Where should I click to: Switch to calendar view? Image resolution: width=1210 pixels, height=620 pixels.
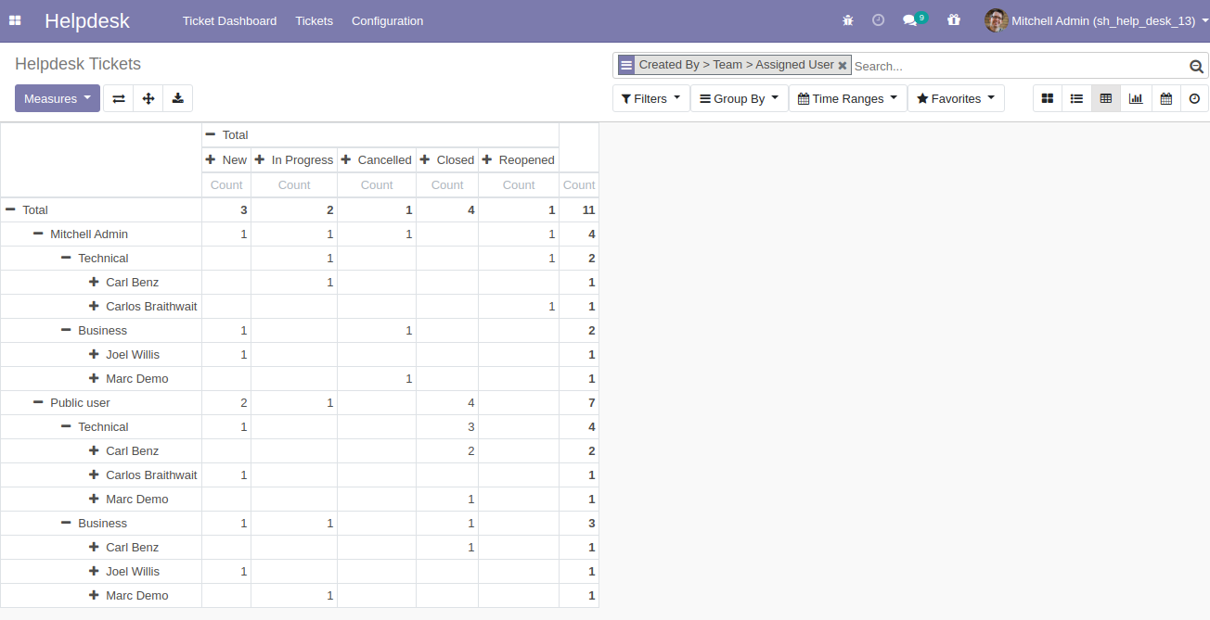tap(1165, 98)
